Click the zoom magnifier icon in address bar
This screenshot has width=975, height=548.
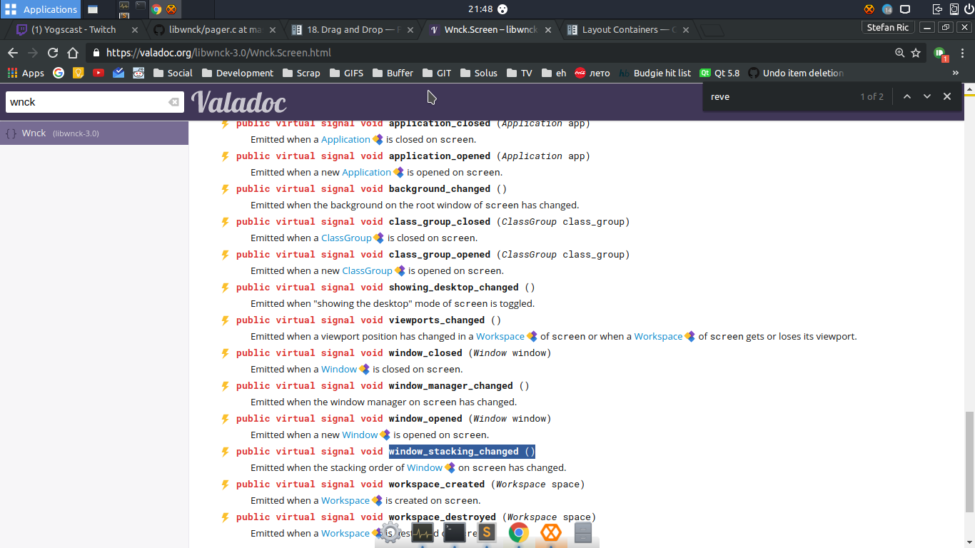(900, 53)
